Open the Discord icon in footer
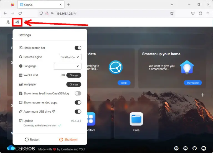 coord(185,148)
